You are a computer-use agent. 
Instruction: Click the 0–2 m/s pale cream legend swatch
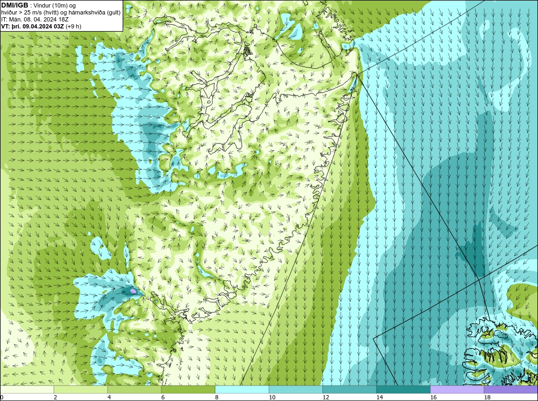27,389
